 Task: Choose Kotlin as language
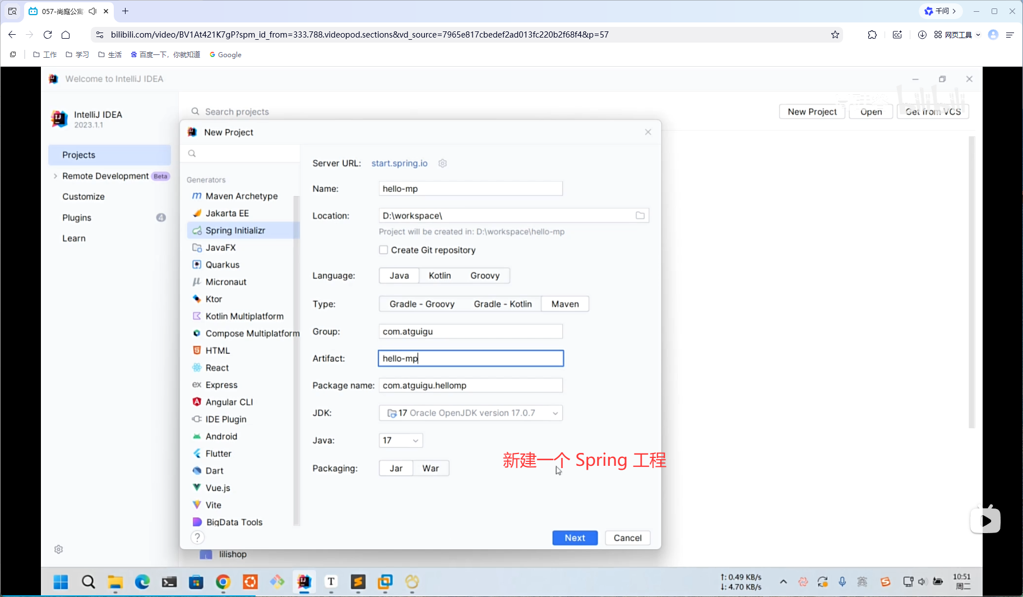439,276
